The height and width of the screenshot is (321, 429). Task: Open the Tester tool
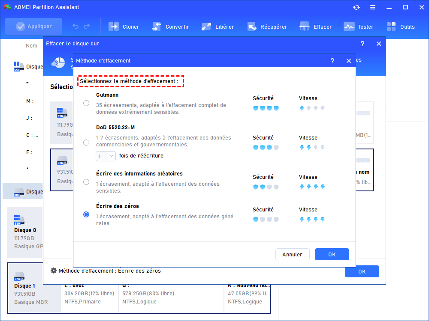click(x=358, y=27)
